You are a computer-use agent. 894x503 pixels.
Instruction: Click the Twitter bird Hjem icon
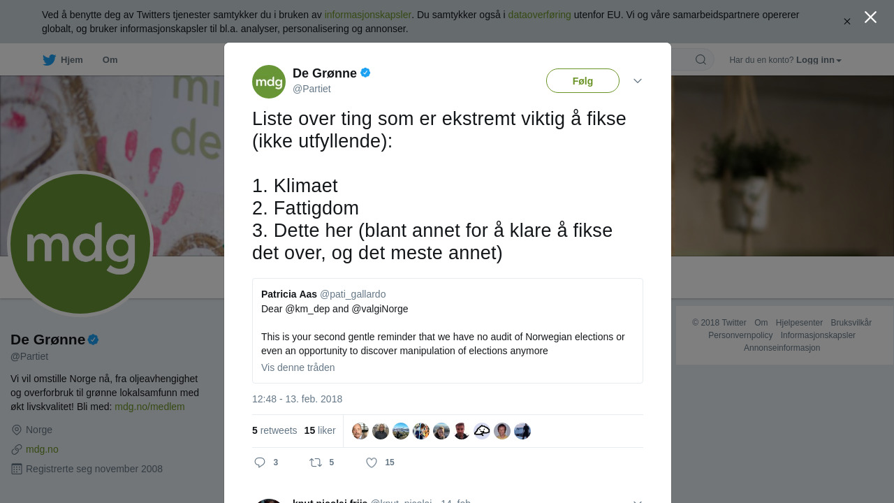50,60
